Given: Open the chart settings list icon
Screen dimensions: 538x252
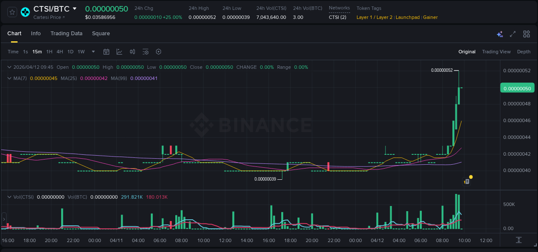Looking at the screenshot, I should point(145,52).
